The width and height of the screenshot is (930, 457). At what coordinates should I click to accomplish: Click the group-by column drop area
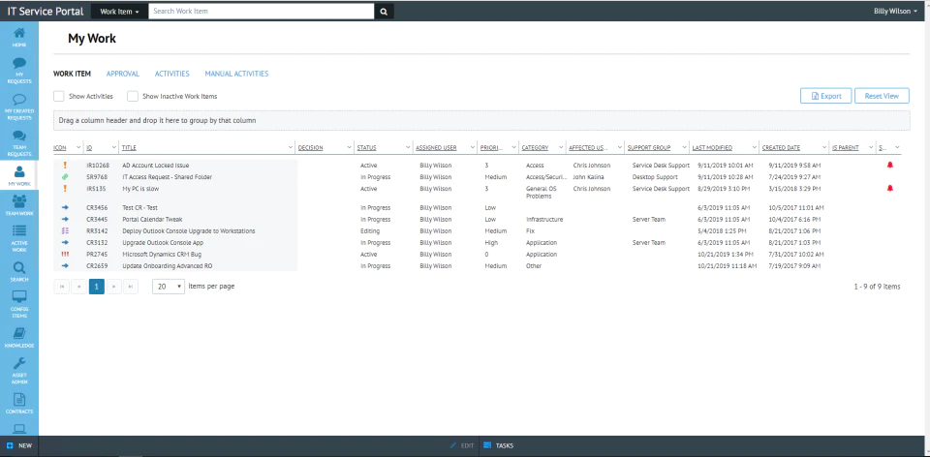[481, 120]
